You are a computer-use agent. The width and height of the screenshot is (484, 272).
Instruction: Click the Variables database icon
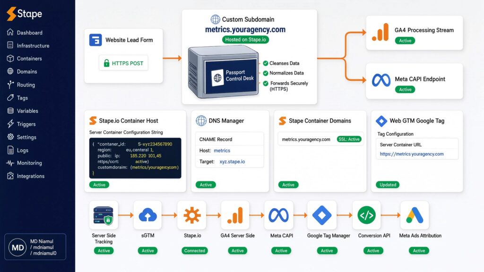[10, 110]
